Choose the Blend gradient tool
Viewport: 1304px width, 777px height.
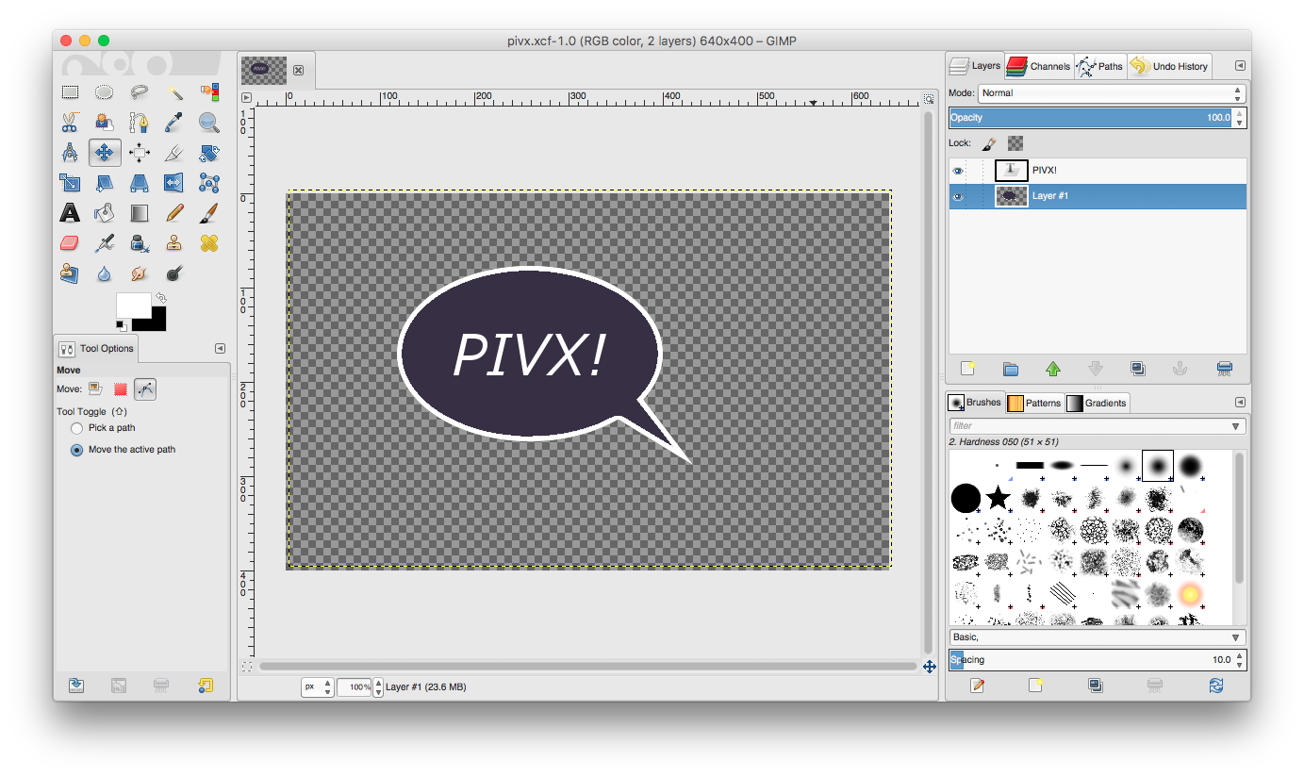[x=140, y=213]
